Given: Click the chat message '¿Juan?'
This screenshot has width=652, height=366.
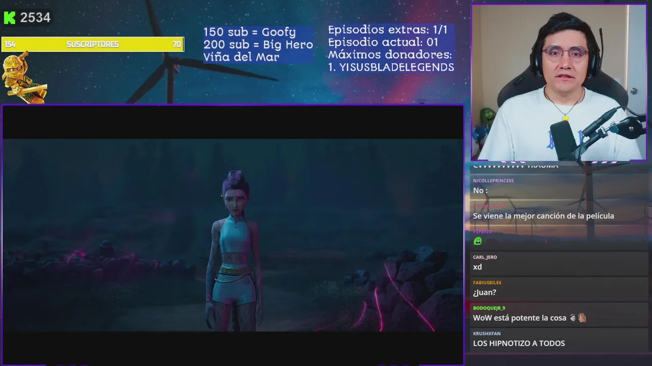Looking at the screenshot, I should [x=484, y=292].
